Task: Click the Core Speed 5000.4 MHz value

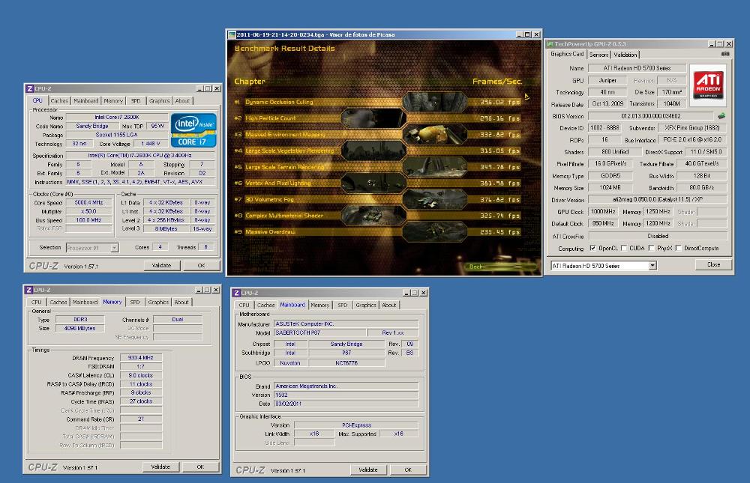Action: (x=89, y=203)
